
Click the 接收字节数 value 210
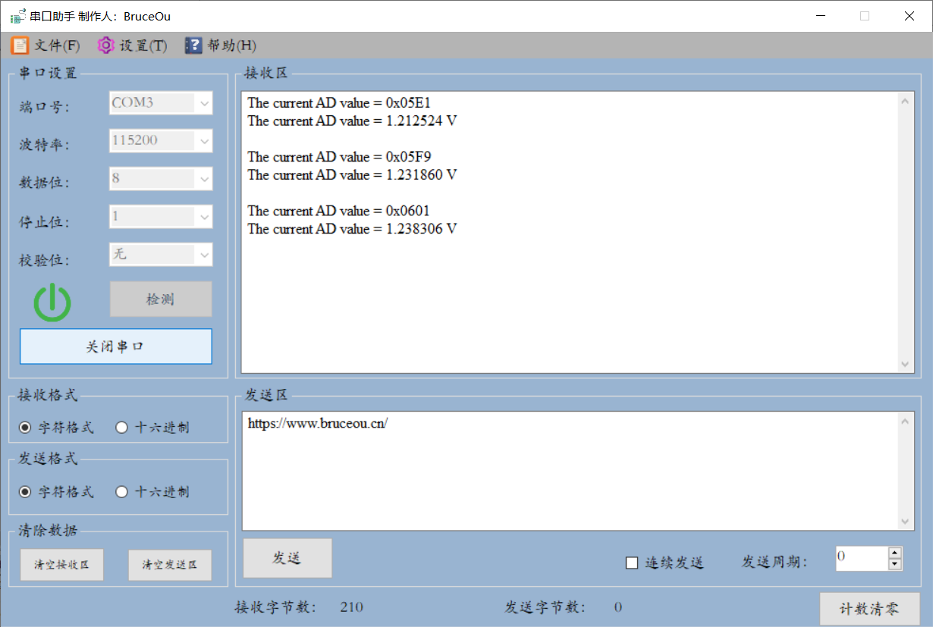click(x=352, y=607)
